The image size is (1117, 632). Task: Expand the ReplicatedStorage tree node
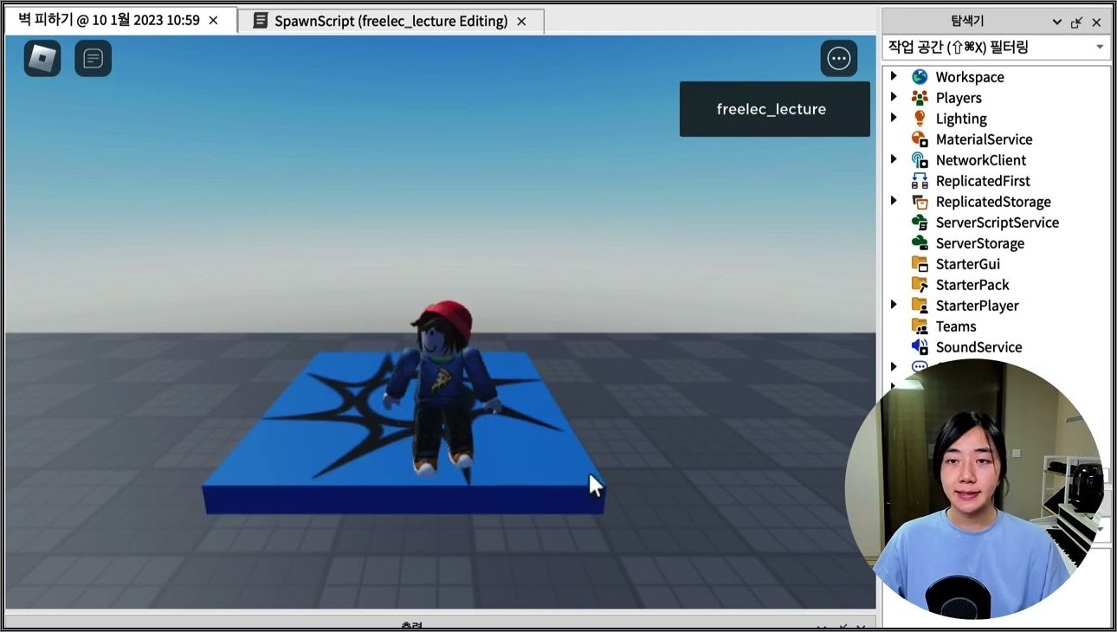click(x=894, y=201)
